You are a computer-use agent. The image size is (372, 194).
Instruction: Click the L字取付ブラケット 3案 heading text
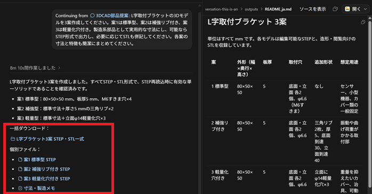tap(247, 22)
